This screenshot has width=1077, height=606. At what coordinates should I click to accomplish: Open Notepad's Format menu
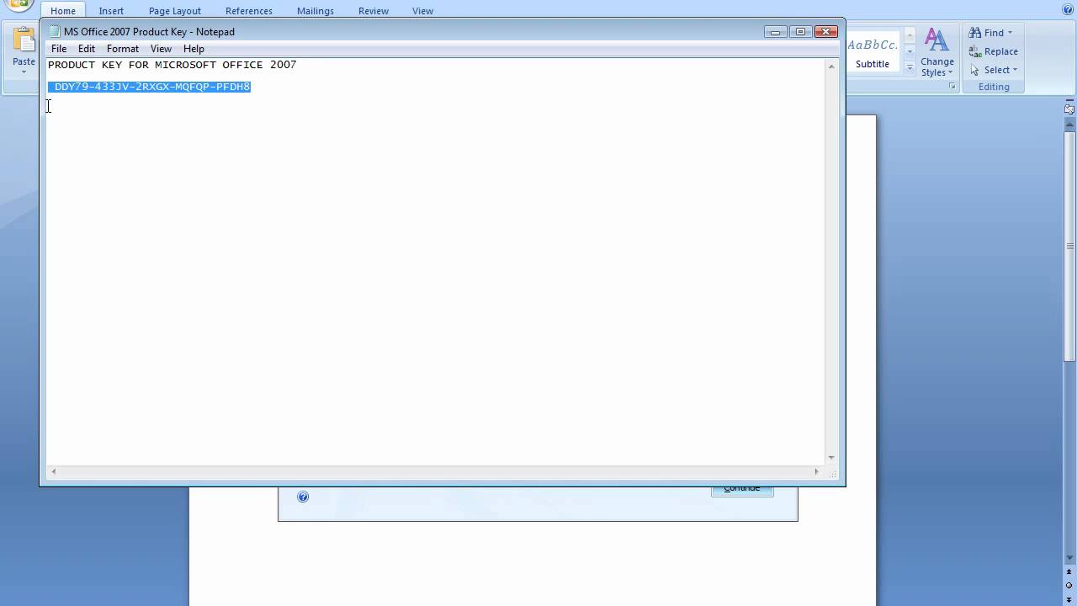click(123, 49)
